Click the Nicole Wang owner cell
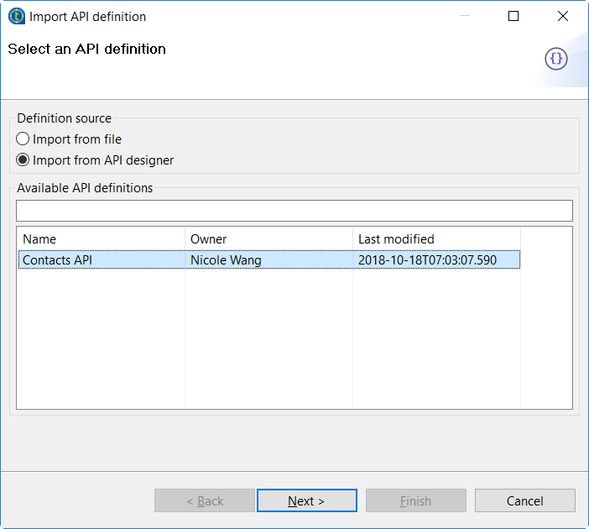 pyautogui.click(x=226, y=260)
